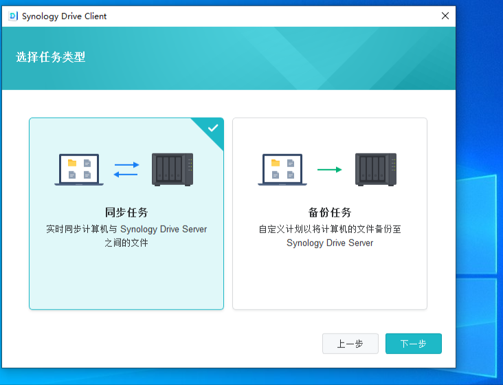Click the Windows desktop wallpaper beside the dialog

[479, 206]
